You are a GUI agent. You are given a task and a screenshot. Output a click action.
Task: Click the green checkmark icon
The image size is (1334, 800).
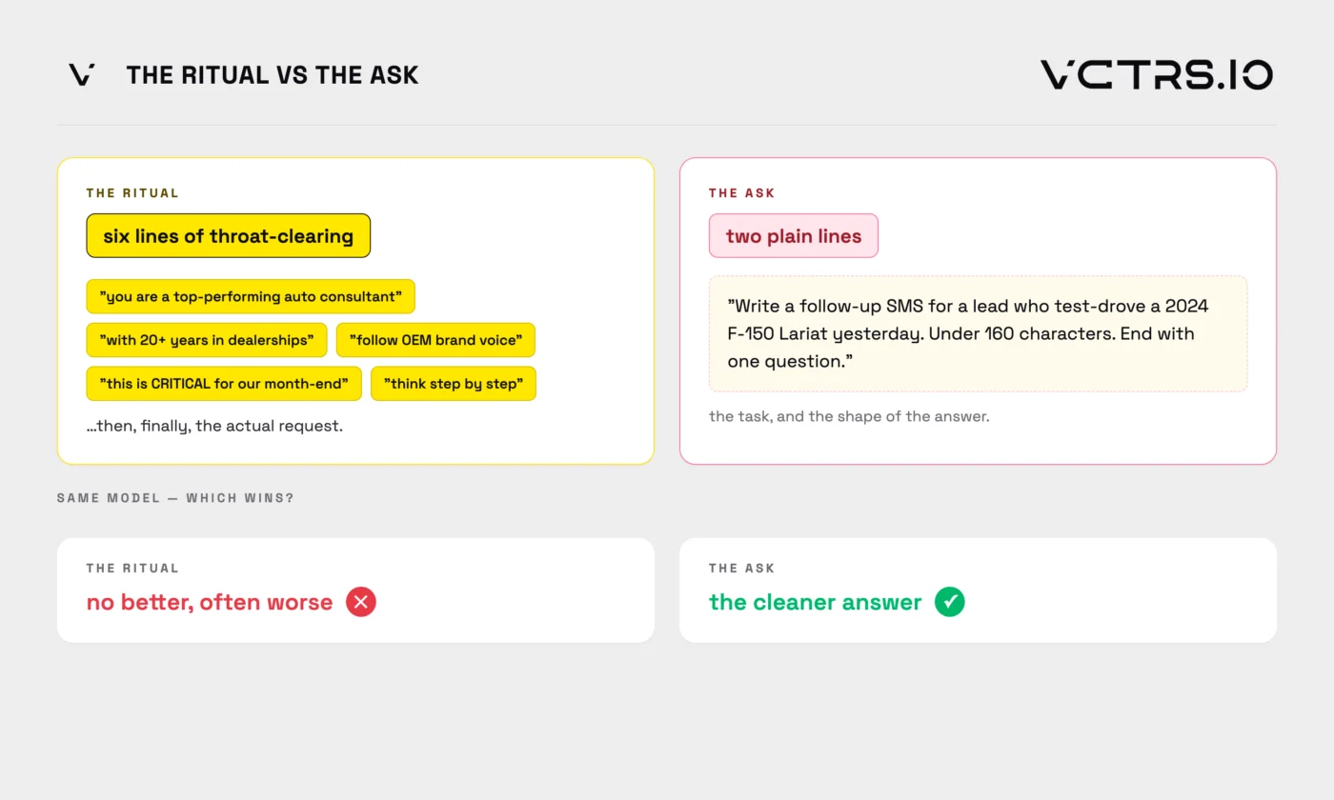[950, 602]
